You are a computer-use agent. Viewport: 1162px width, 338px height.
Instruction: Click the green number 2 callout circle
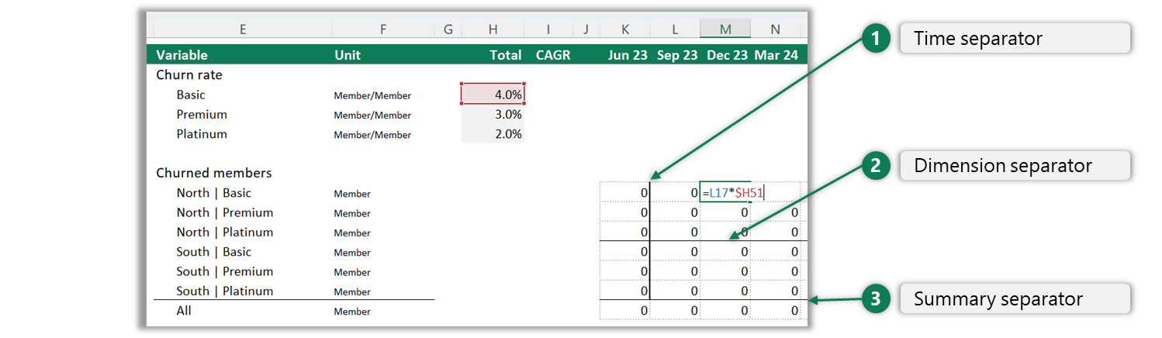tap(876, 166)
